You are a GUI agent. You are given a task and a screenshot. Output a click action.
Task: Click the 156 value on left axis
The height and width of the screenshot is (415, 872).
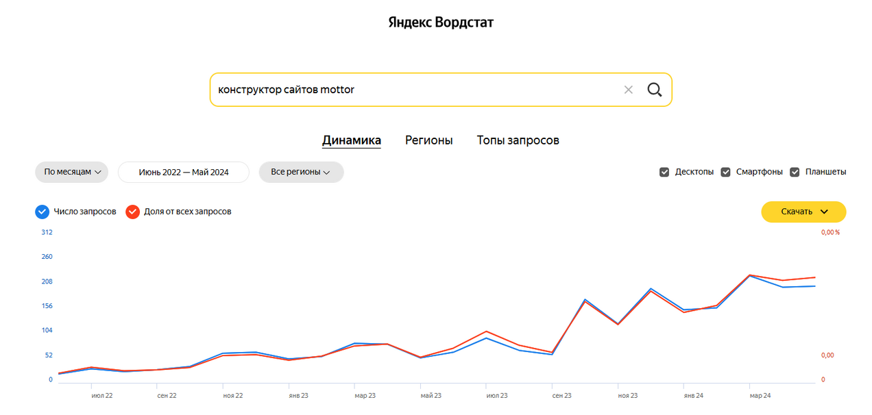(x=47, y=306)
